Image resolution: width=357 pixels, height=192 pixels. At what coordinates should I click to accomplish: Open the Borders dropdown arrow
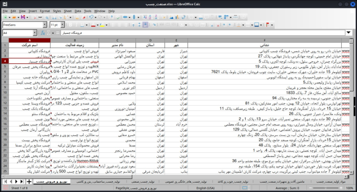click(x=243, y=25)
